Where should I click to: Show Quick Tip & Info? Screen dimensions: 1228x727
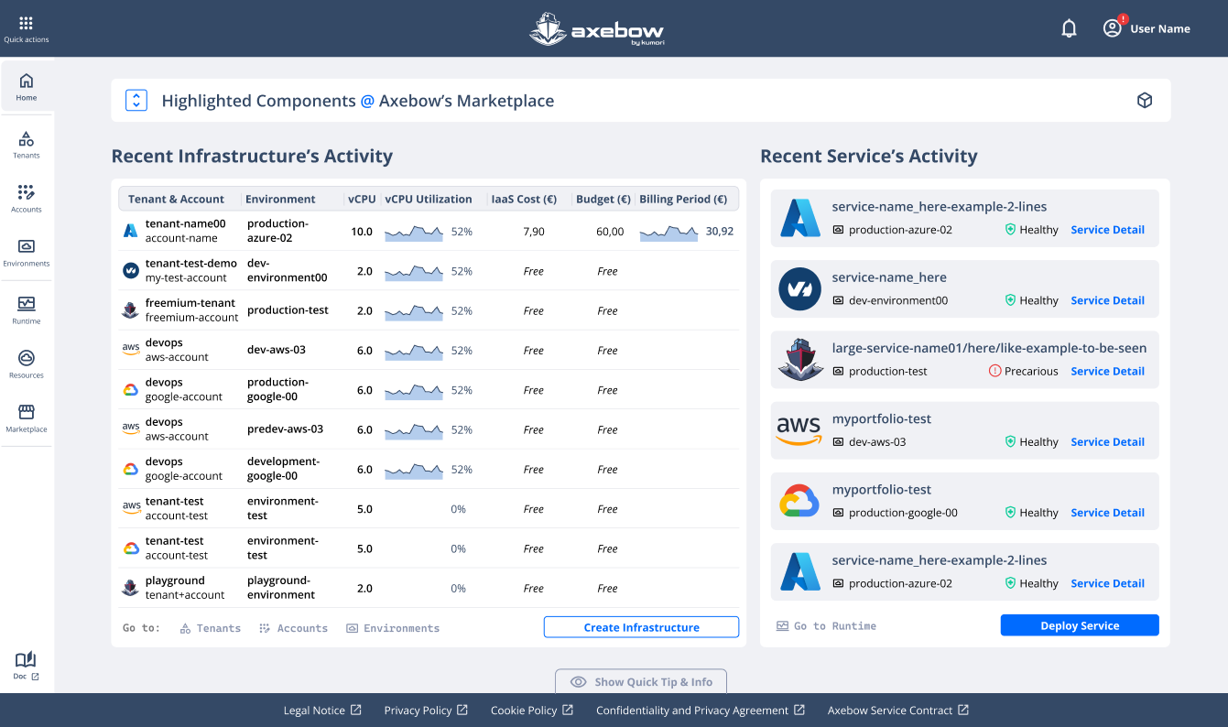click(x=641, y=682)
